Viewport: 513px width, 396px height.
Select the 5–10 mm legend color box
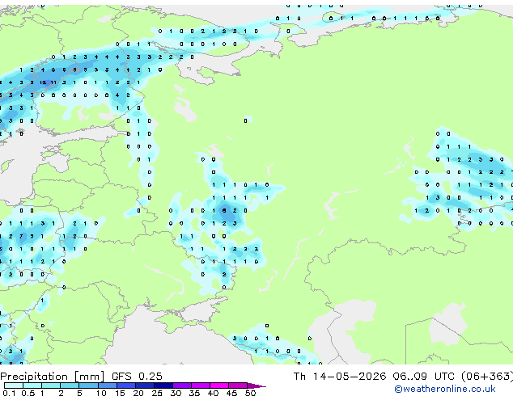(88, 385)
